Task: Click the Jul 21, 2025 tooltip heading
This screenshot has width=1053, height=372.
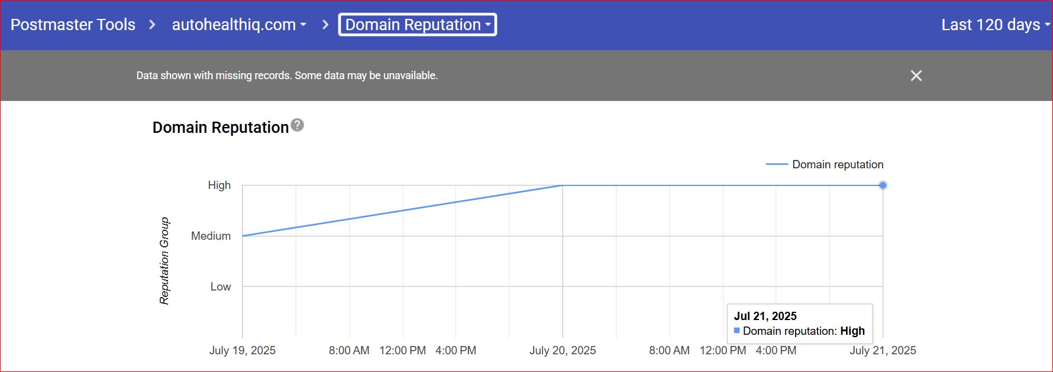Action: point(765,316)
